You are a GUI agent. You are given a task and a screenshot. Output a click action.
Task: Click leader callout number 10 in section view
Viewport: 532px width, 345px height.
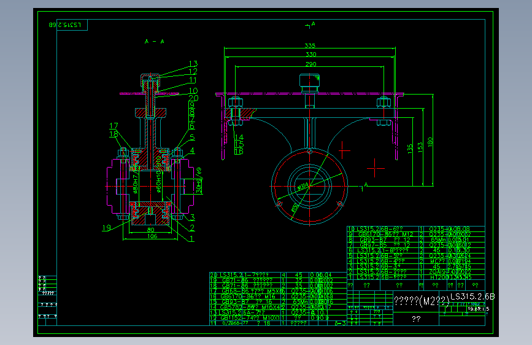[x=193, y=91]
